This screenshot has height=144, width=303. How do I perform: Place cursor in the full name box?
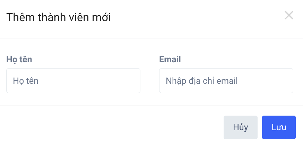click(x=73, y=81)
